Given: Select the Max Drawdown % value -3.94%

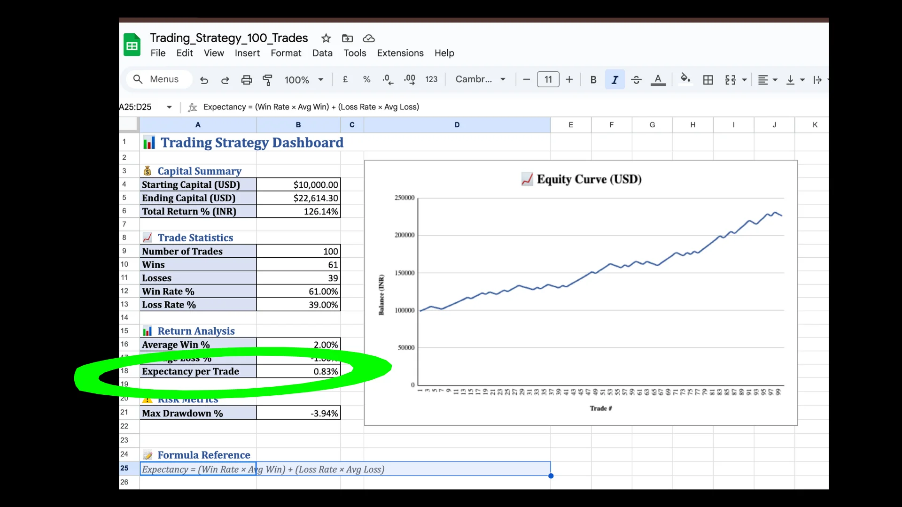Looking at the screenshot, I should [x=298, y=413].
